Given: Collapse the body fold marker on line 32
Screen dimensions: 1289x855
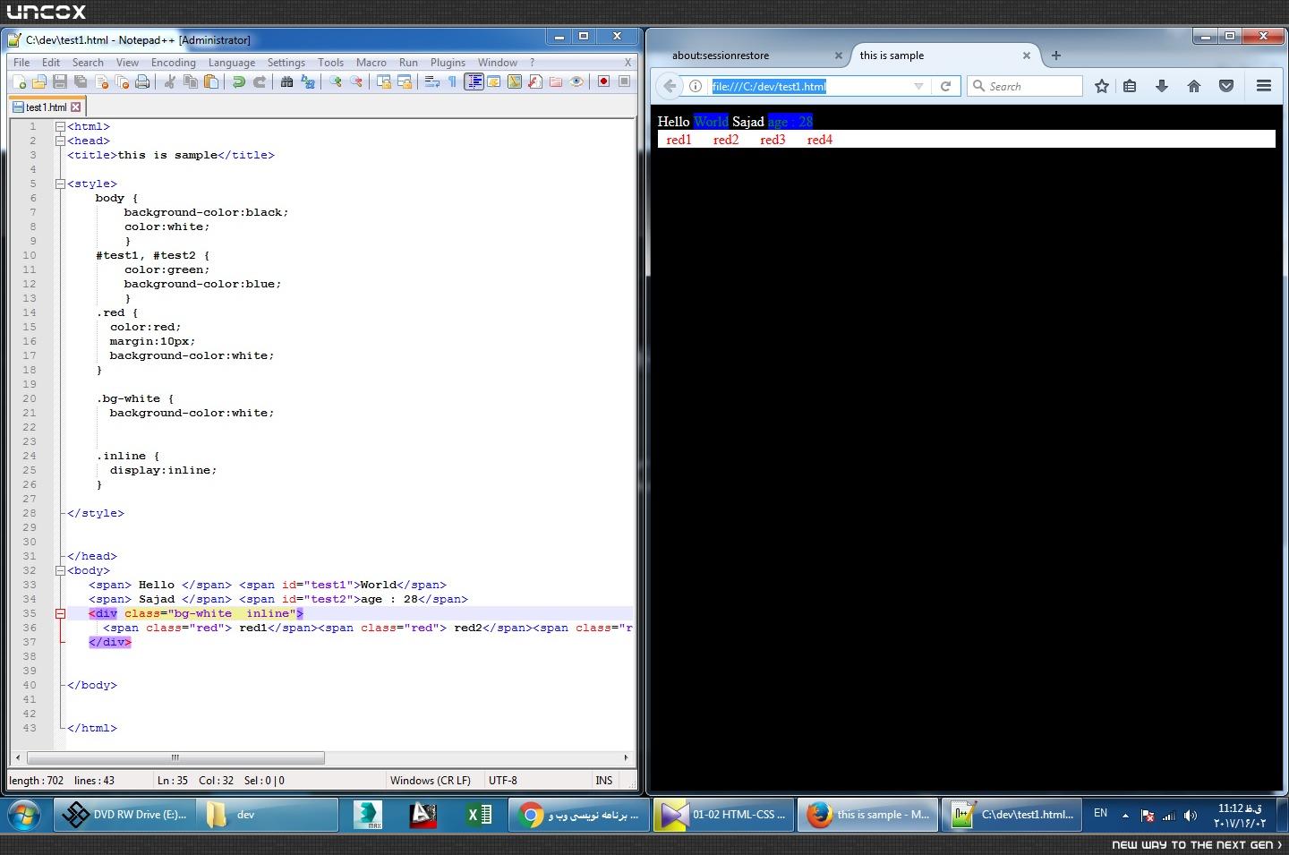Looking at the screenshot, I should click(60, 570).
